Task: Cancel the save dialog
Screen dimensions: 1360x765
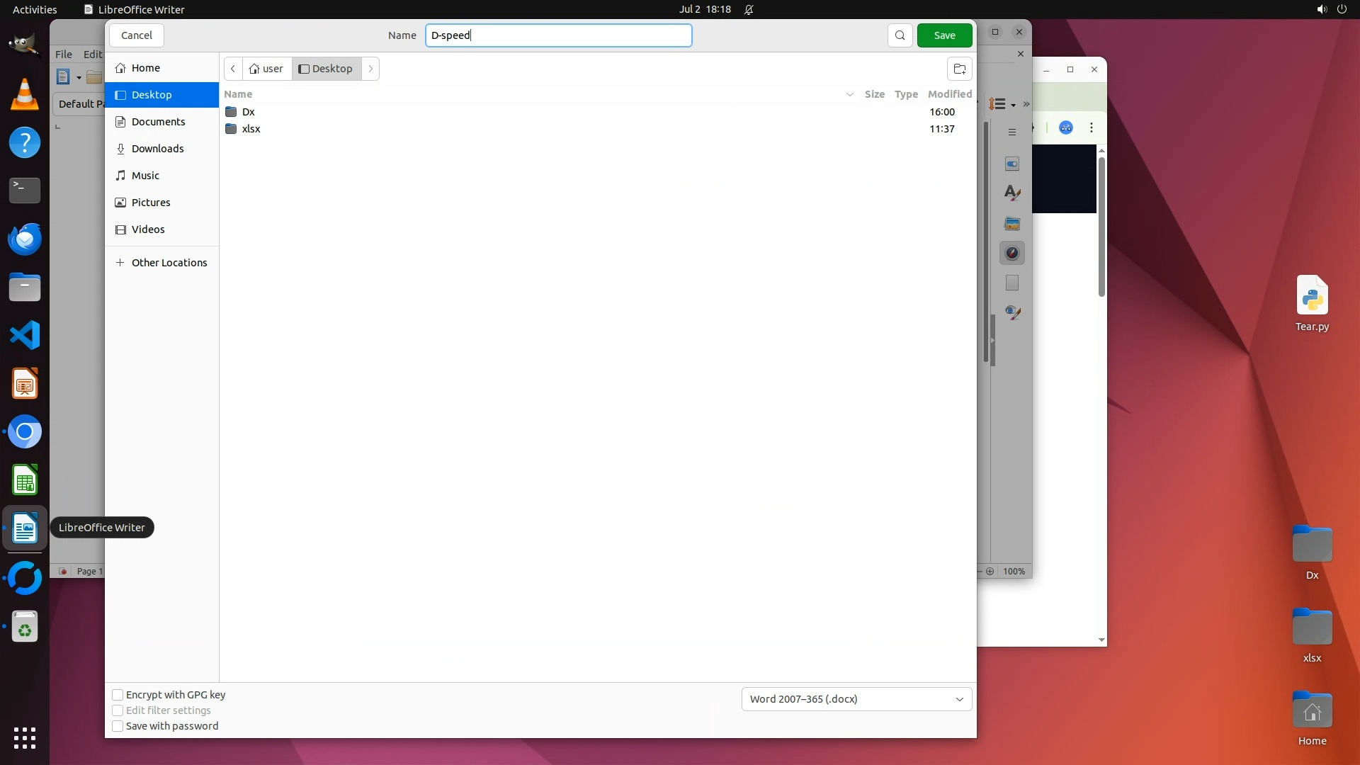Action: [x=137, y=35]
